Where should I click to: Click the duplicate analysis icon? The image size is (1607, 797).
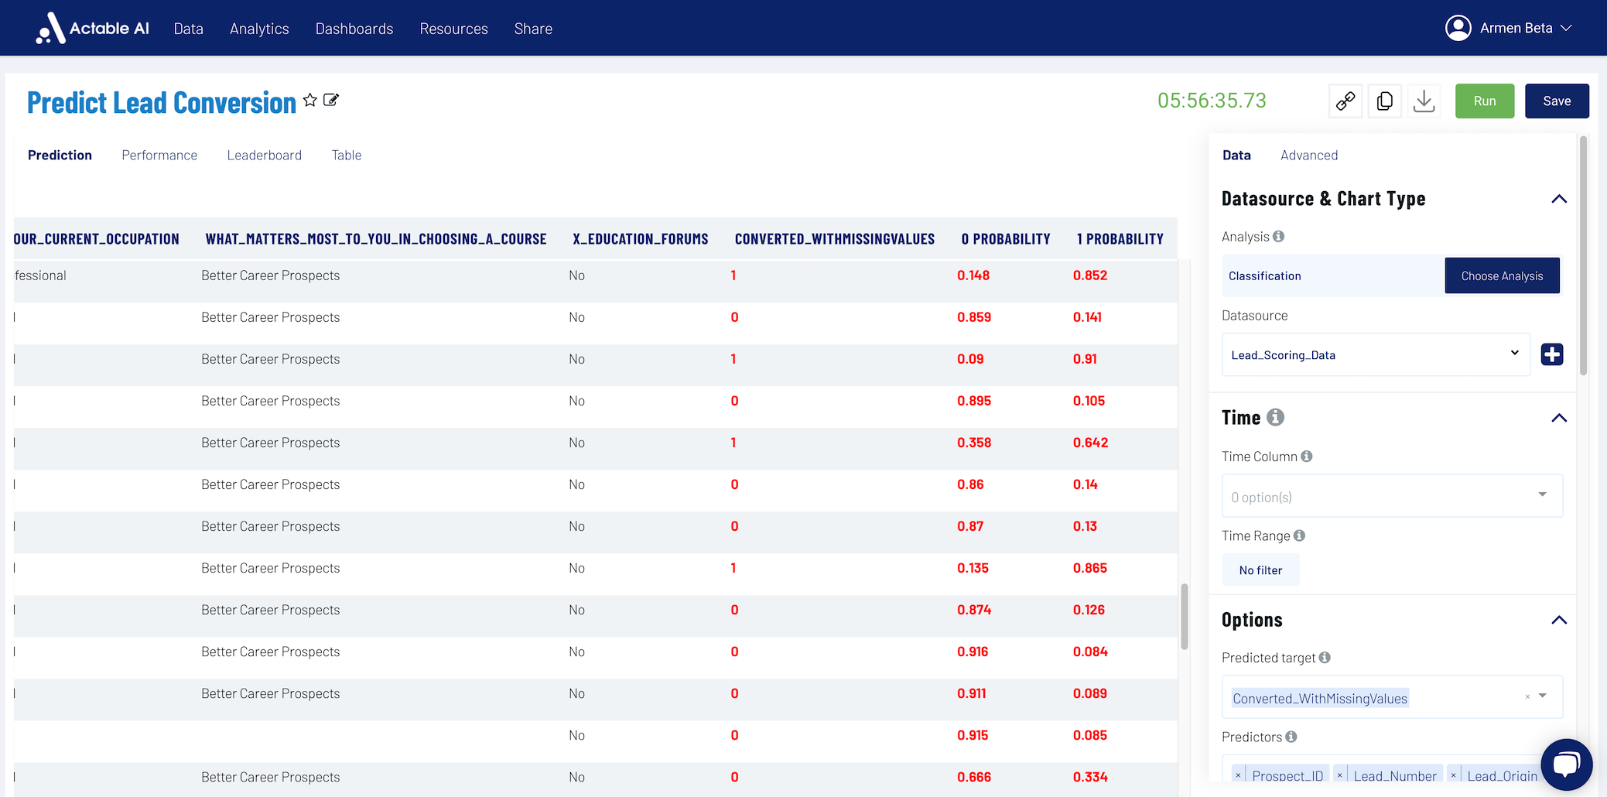(1385, 101)
